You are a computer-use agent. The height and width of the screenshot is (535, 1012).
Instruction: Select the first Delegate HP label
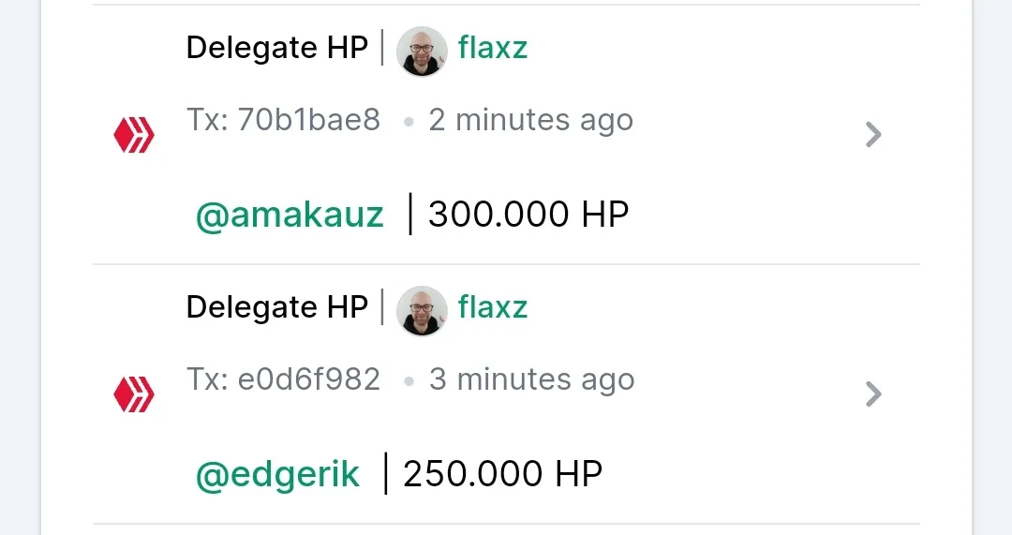[276, 48]
